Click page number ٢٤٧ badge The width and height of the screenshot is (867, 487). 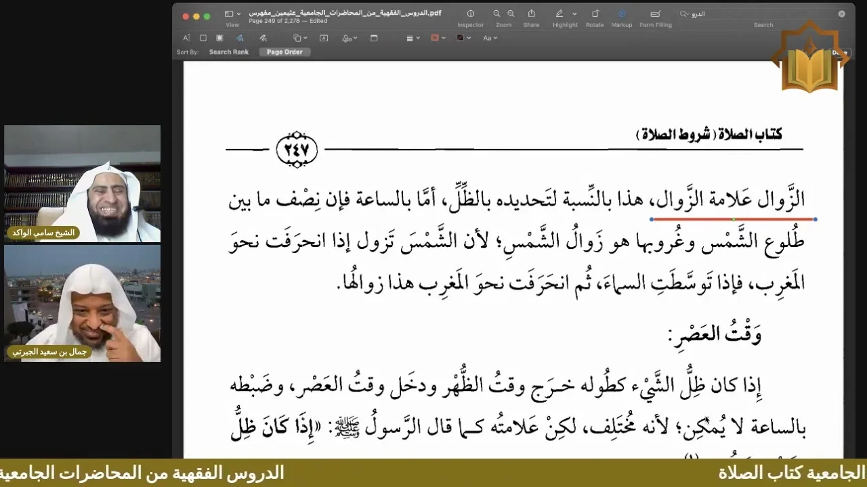[297, 149]
